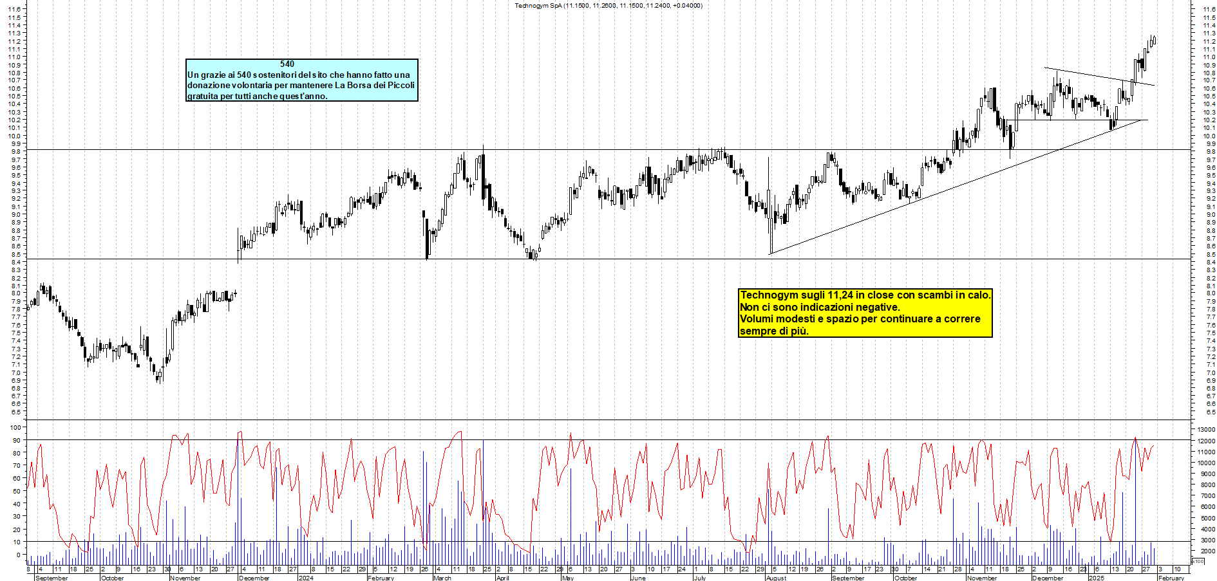
Task: Click '12000' on the volume axis
Action: (1206, 441)
